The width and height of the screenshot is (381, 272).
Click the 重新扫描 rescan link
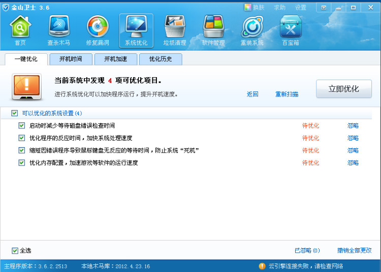(x=287, y=94)
